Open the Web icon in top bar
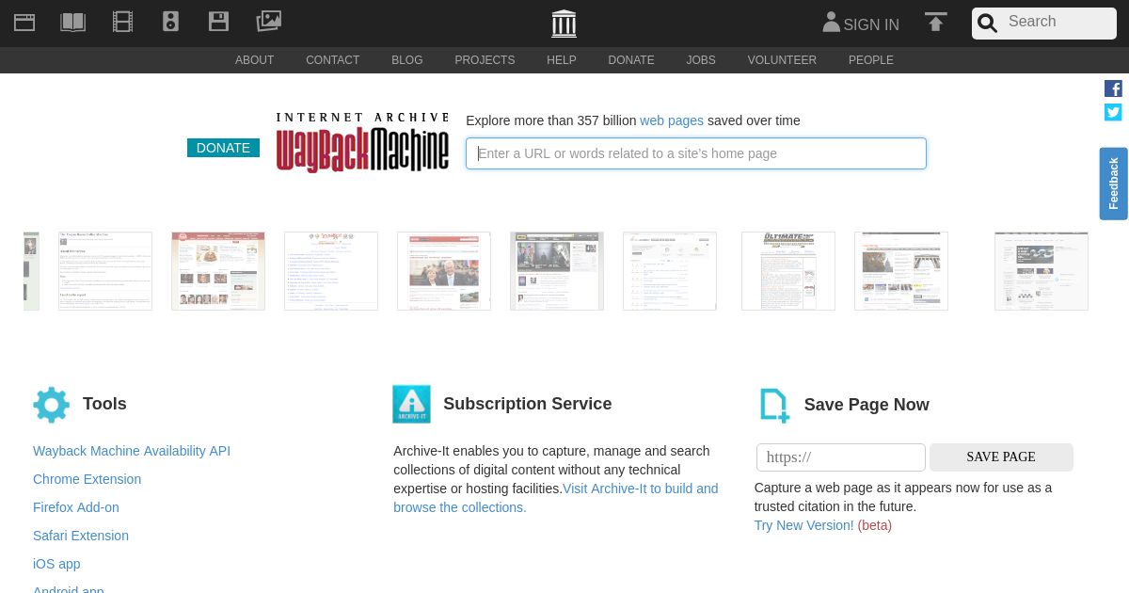The height and width of the screenshot is (593, 1129). (24, 22)
